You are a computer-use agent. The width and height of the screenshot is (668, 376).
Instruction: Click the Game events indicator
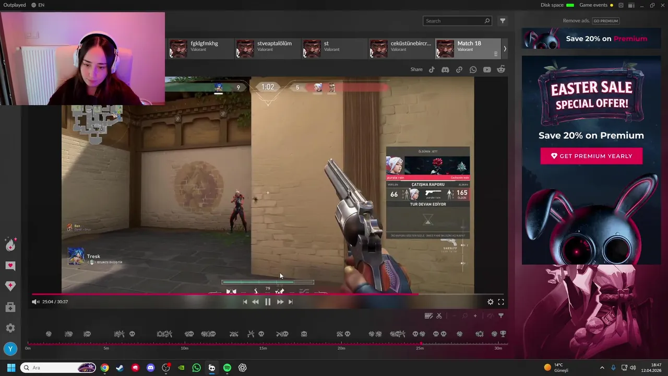pyautogui.click(x=596, y=5)
